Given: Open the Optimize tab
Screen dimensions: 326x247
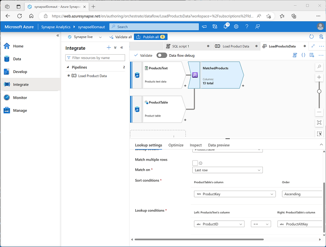Looking at the screenshot, I should 176,145.
